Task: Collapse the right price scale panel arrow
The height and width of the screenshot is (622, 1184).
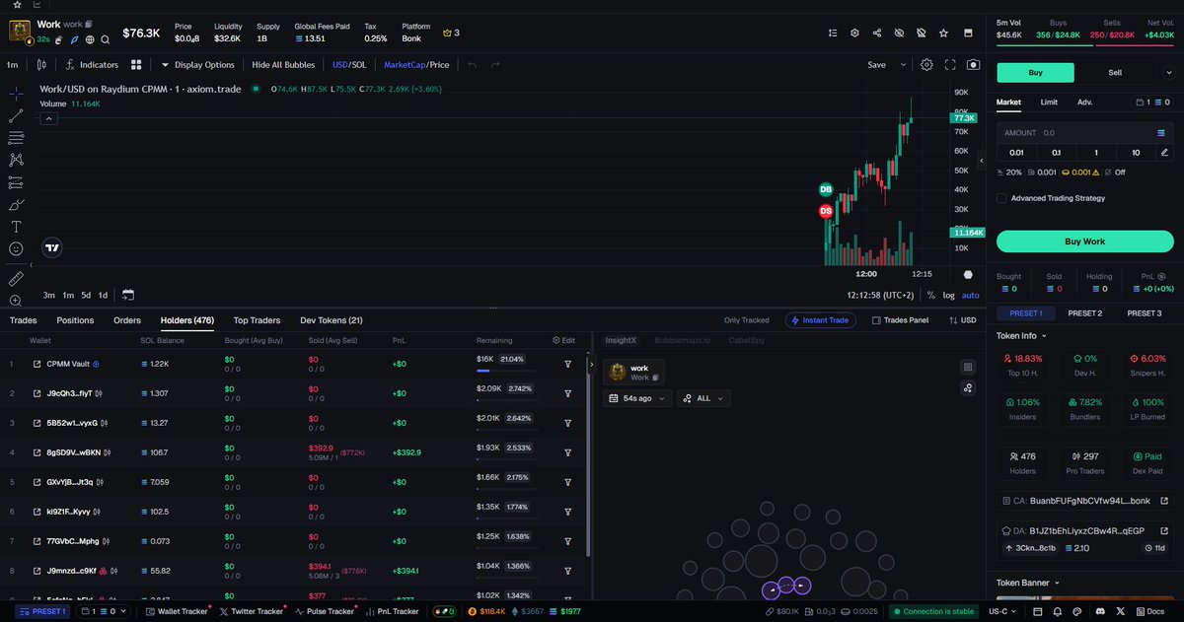Action: [981, 160]
